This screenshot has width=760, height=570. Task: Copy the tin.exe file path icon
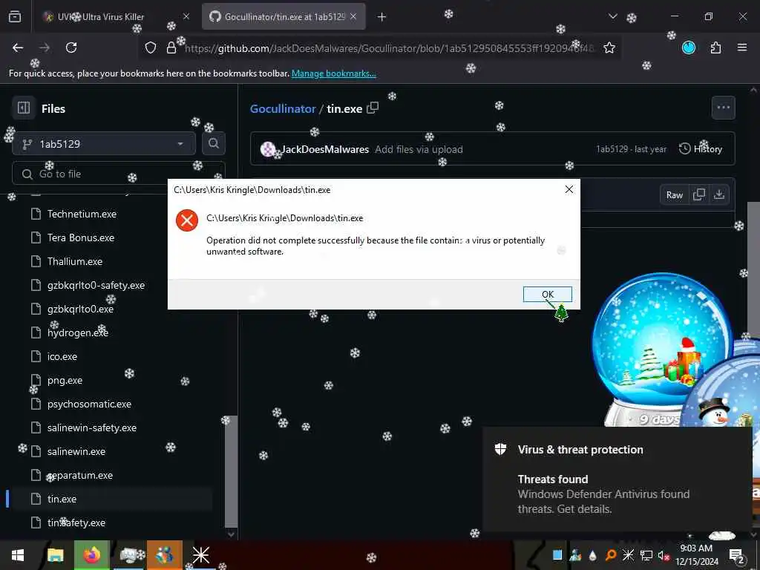click(373, 108)
